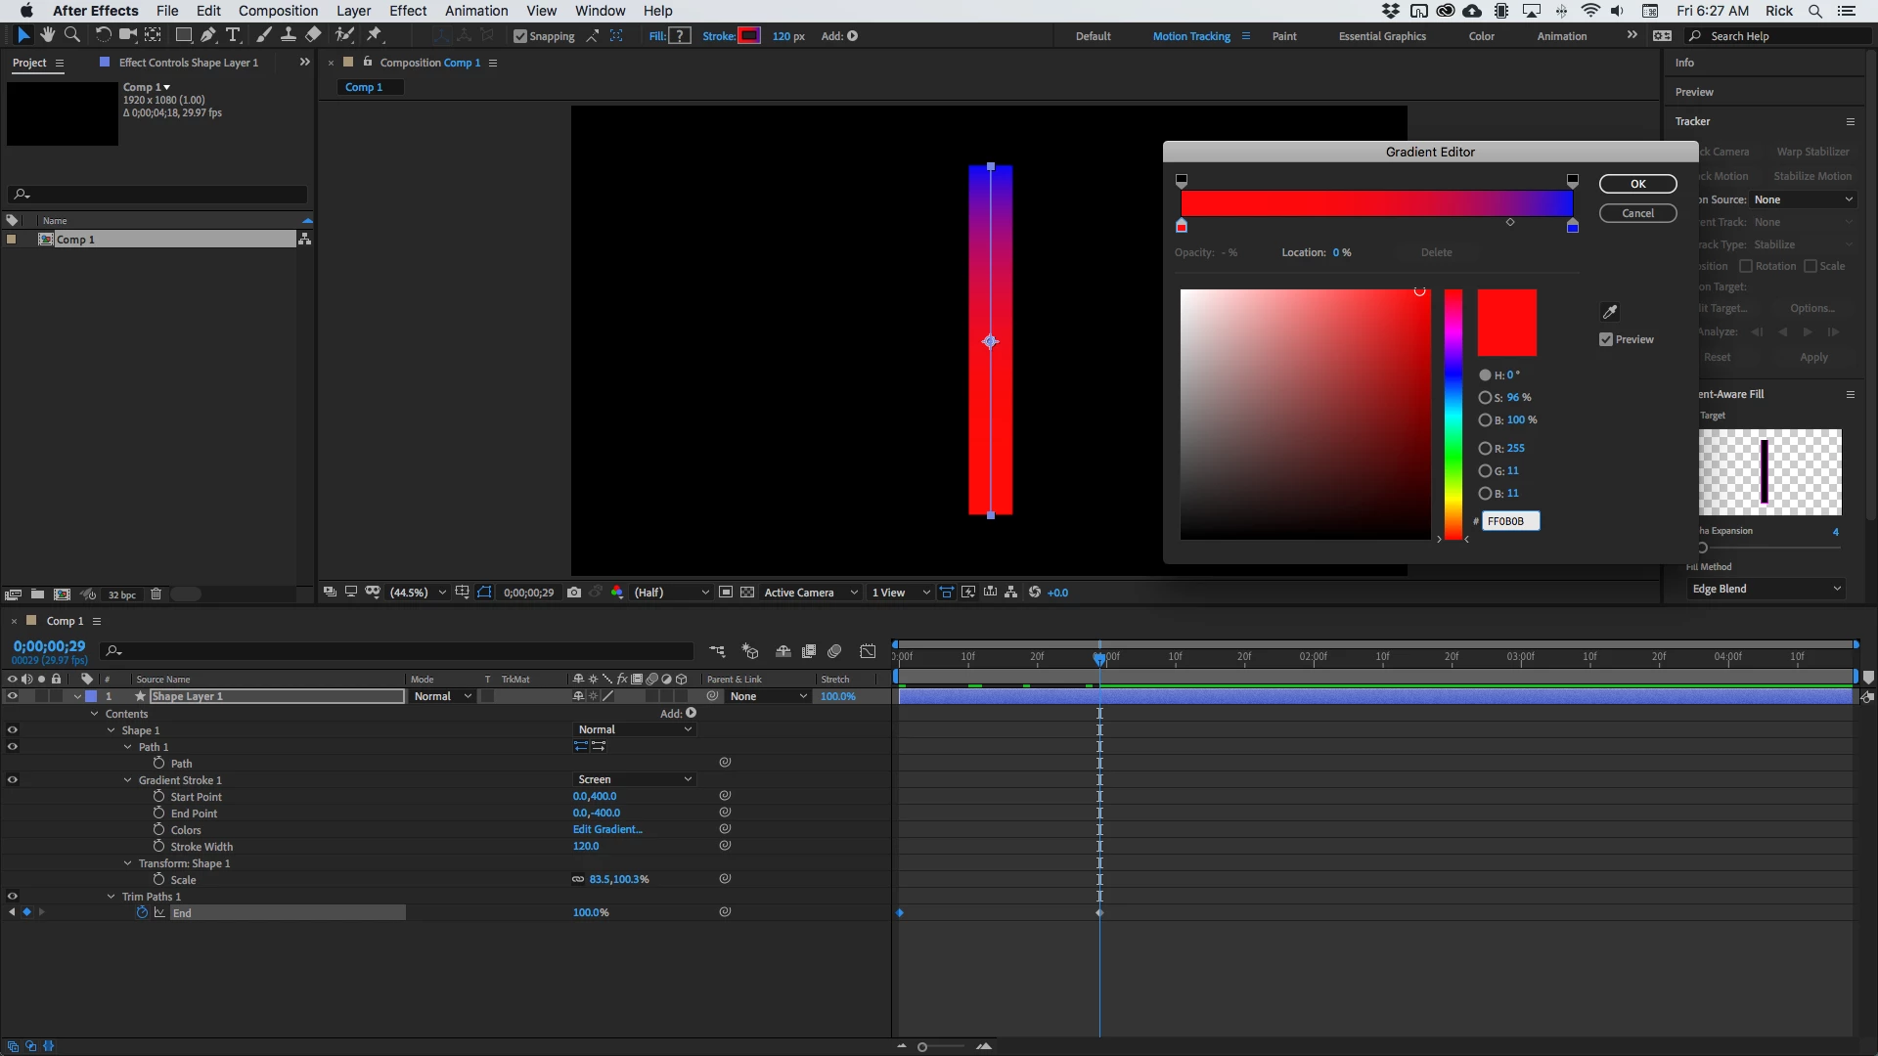This screenshot has width=1878, height=1056.
Task: Click OK in Gradient Editor
Action: point(1637,184)
